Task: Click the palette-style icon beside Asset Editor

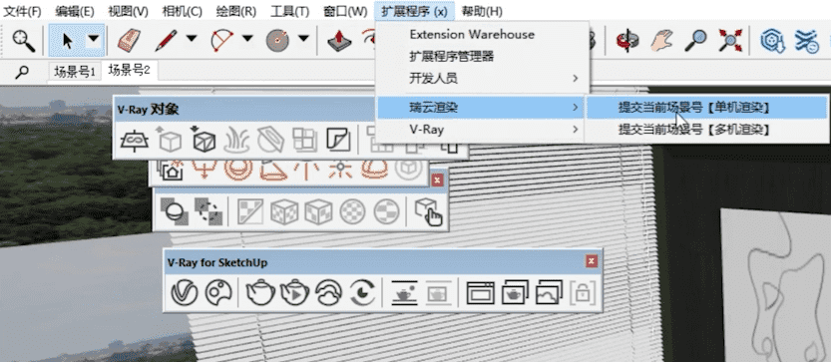Action: click(218, 292)
